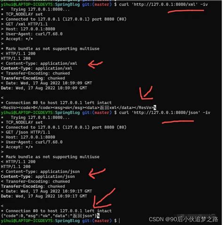Image resolution: width=223 pixels, height=225 pixels.
Task: Click the XML ResVo response body line
Action: point(77,108)
